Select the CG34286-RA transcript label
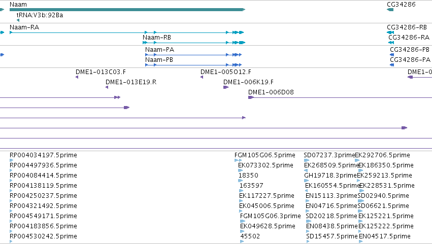432x244 pixels. [409, 38]
